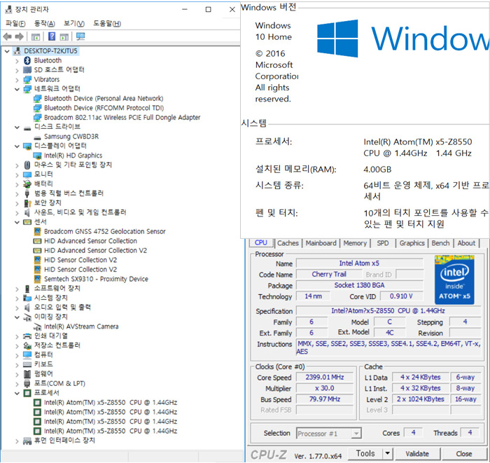Click the Multiplier value x 30.0
The height and width of the screenshot is (463, 490).
(x=325, y=388)
